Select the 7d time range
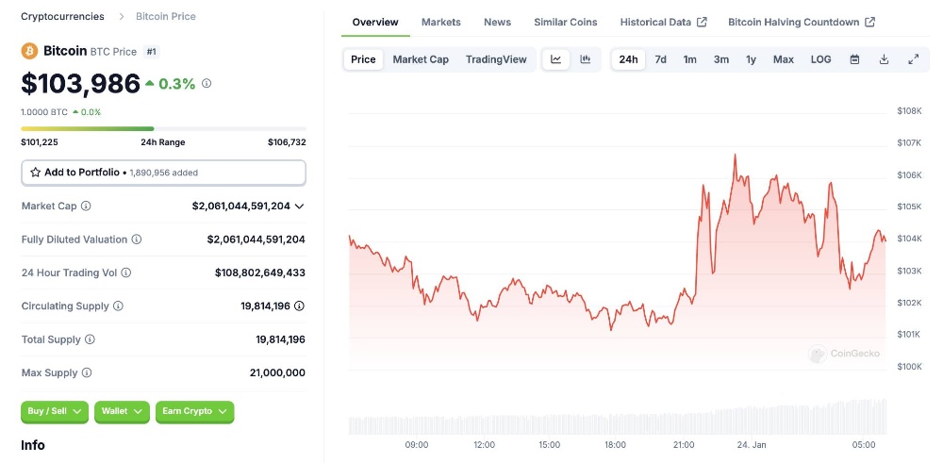The height and width of the screenshot is (463, 943). point(660,59)
